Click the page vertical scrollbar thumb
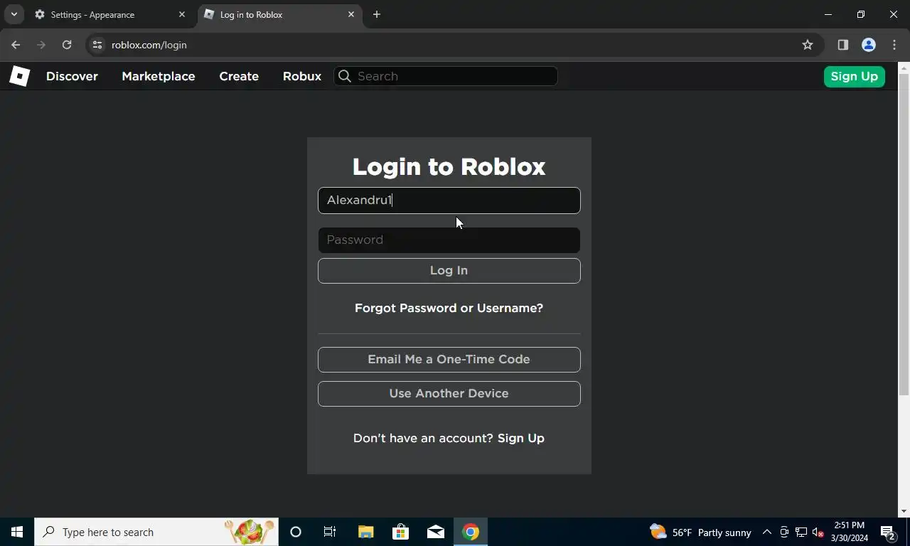 coord(904,235)
